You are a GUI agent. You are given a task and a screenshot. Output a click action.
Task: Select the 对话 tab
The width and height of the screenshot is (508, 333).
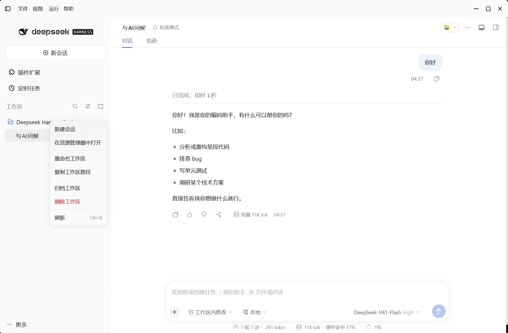pos(127,41)
